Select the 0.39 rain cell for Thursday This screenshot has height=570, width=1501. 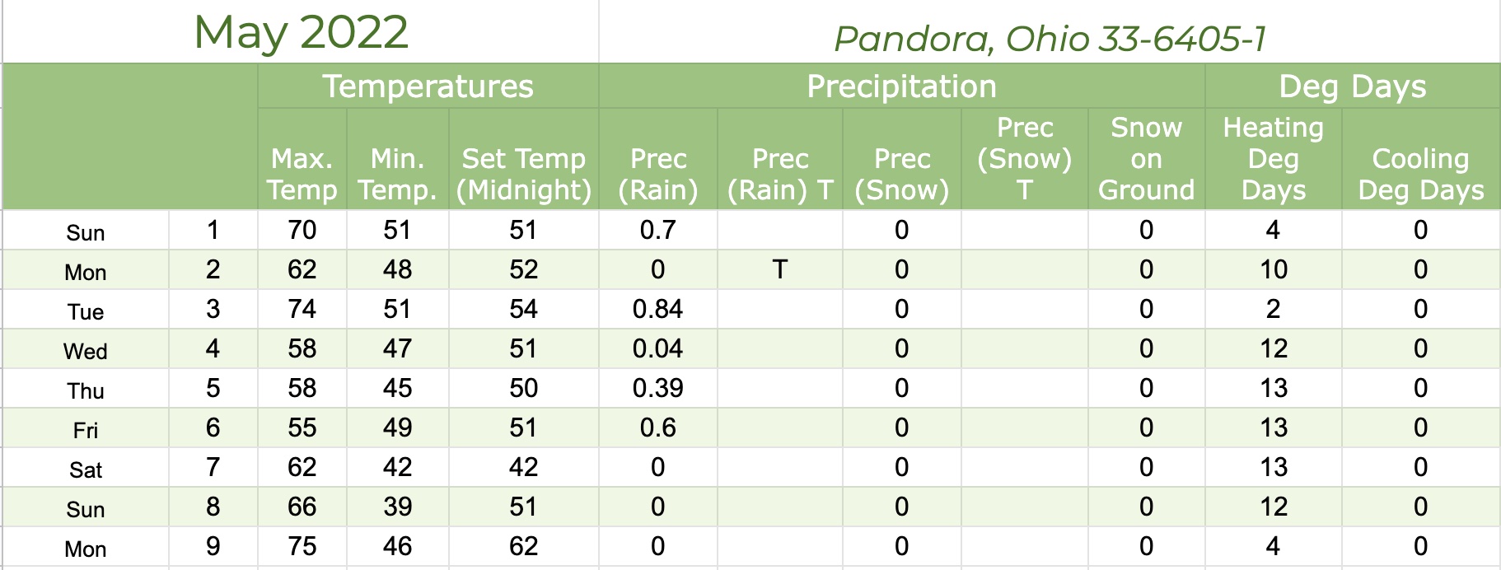click(658, 388)
